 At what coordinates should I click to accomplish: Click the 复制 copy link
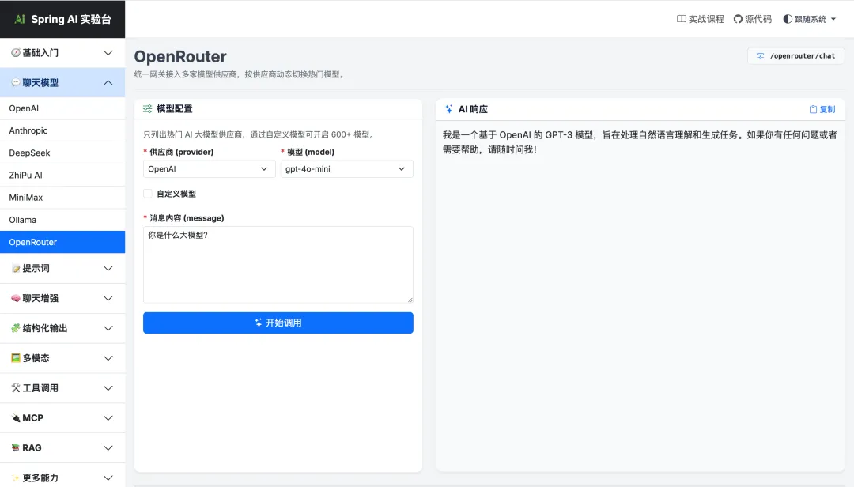(822, 109)
